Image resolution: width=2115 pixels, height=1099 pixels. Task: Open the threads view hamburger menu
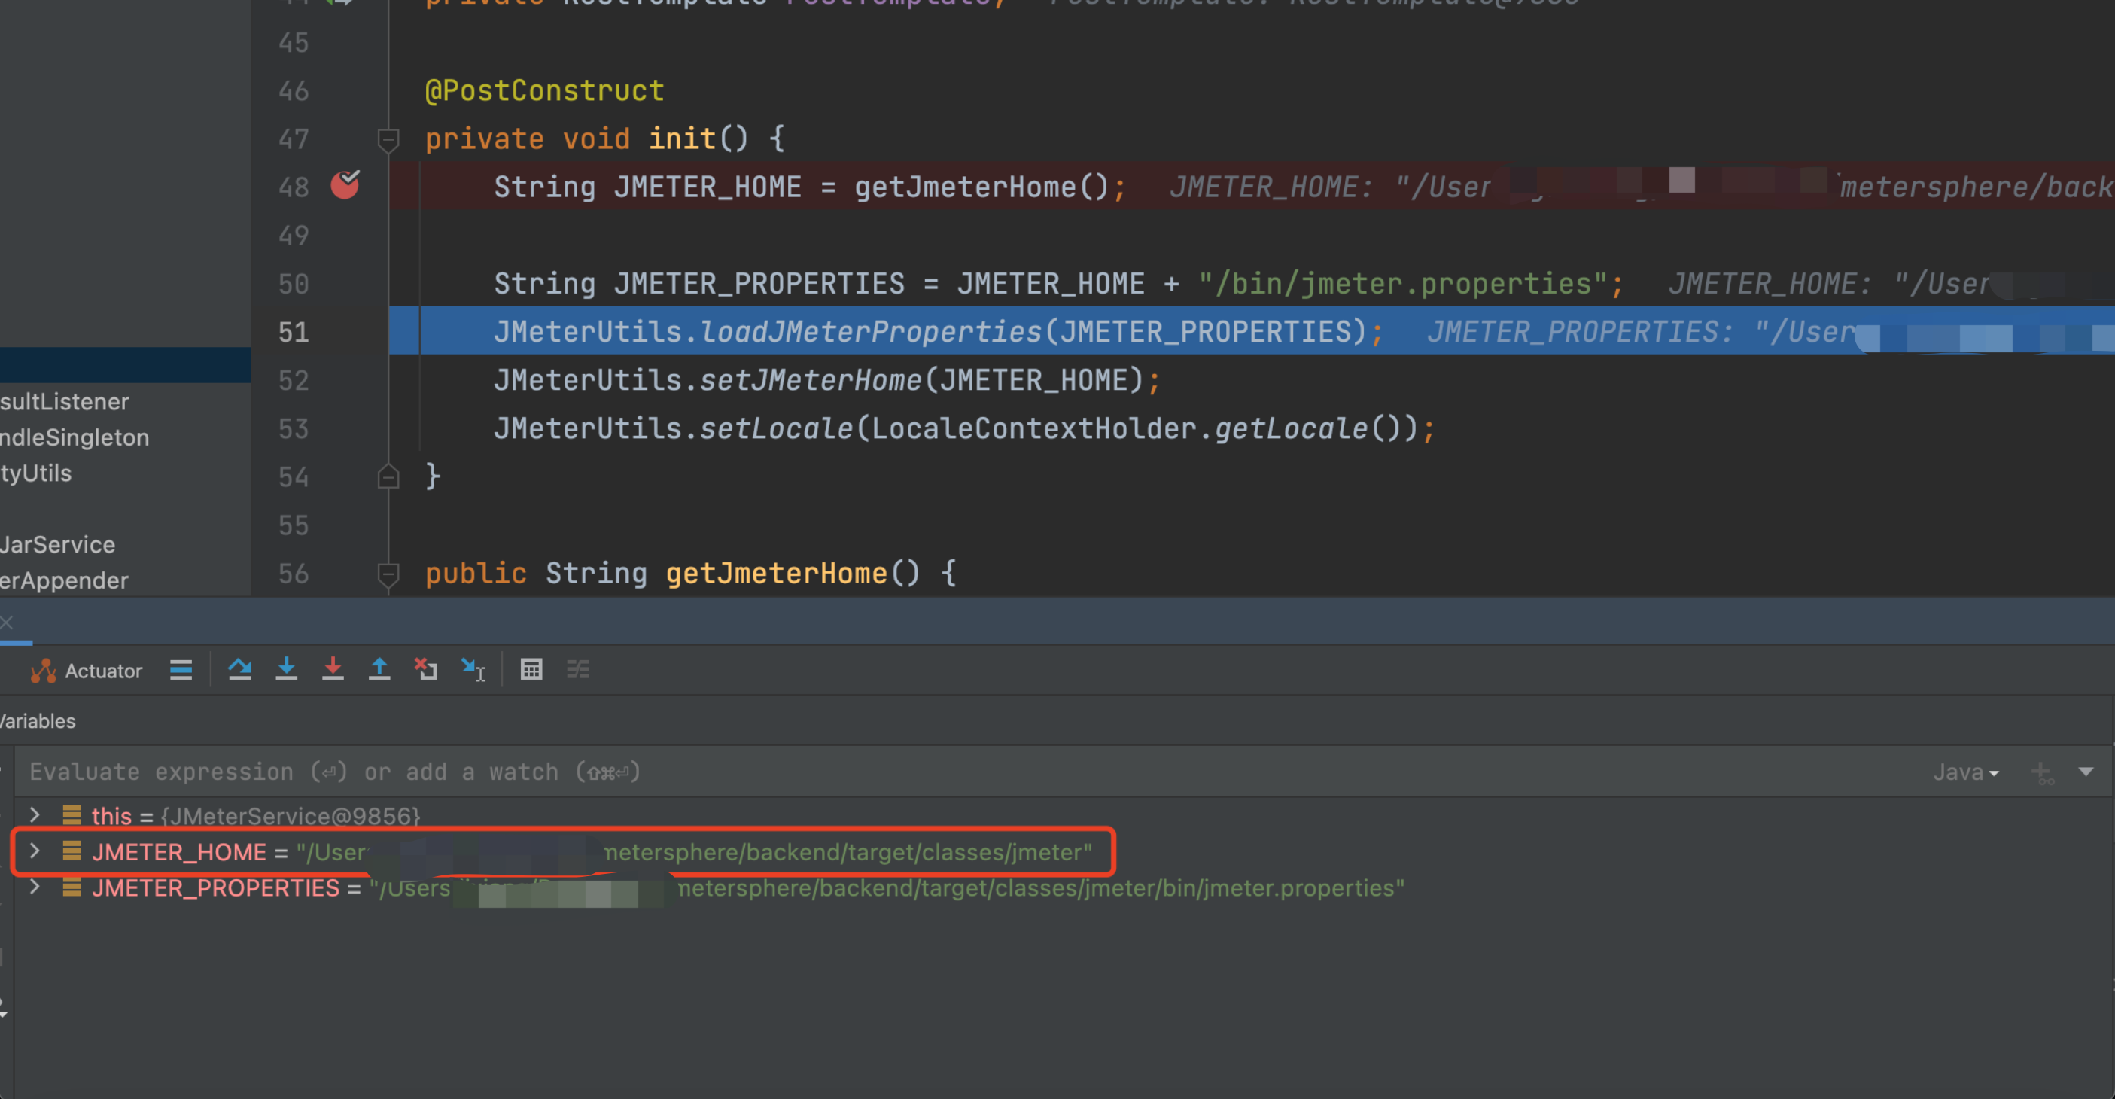181,669
